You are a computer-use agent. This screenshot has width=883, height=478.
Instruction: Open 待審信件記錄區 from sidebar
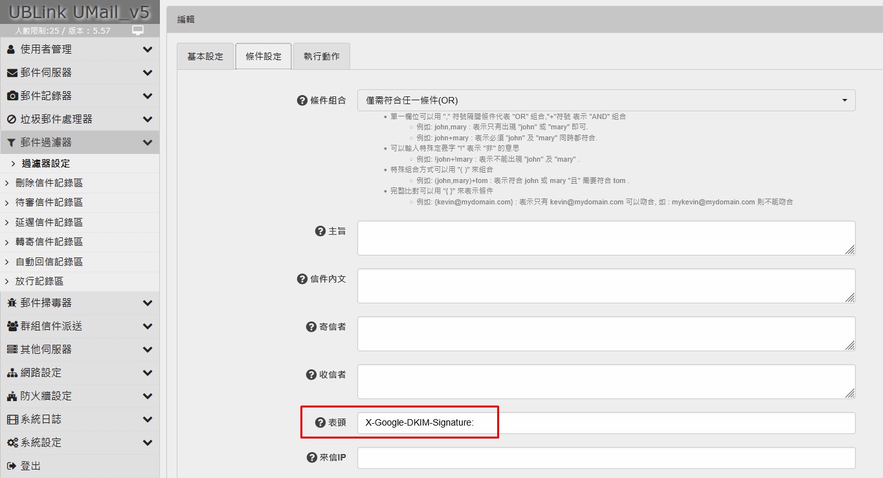(49, 202)
